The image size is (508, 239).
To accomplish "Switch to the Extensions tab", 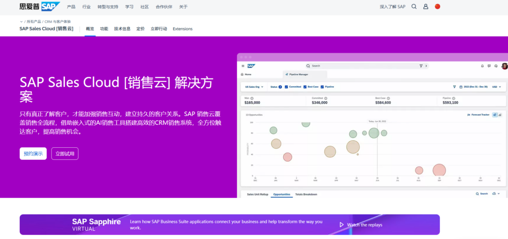I will tap(183, 29).
